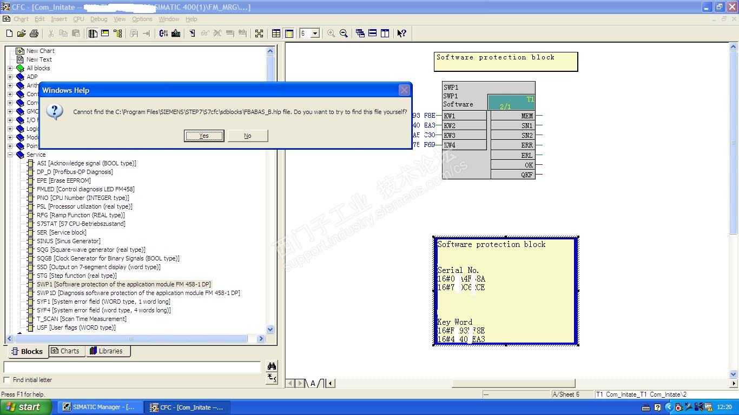739x415 pixels.
Task: Click the fit-to-window toolbar icon
Action: point(259,34)
